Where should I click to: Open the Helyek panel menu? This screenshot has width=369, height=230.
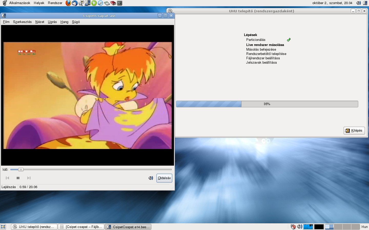pos(39,3)
